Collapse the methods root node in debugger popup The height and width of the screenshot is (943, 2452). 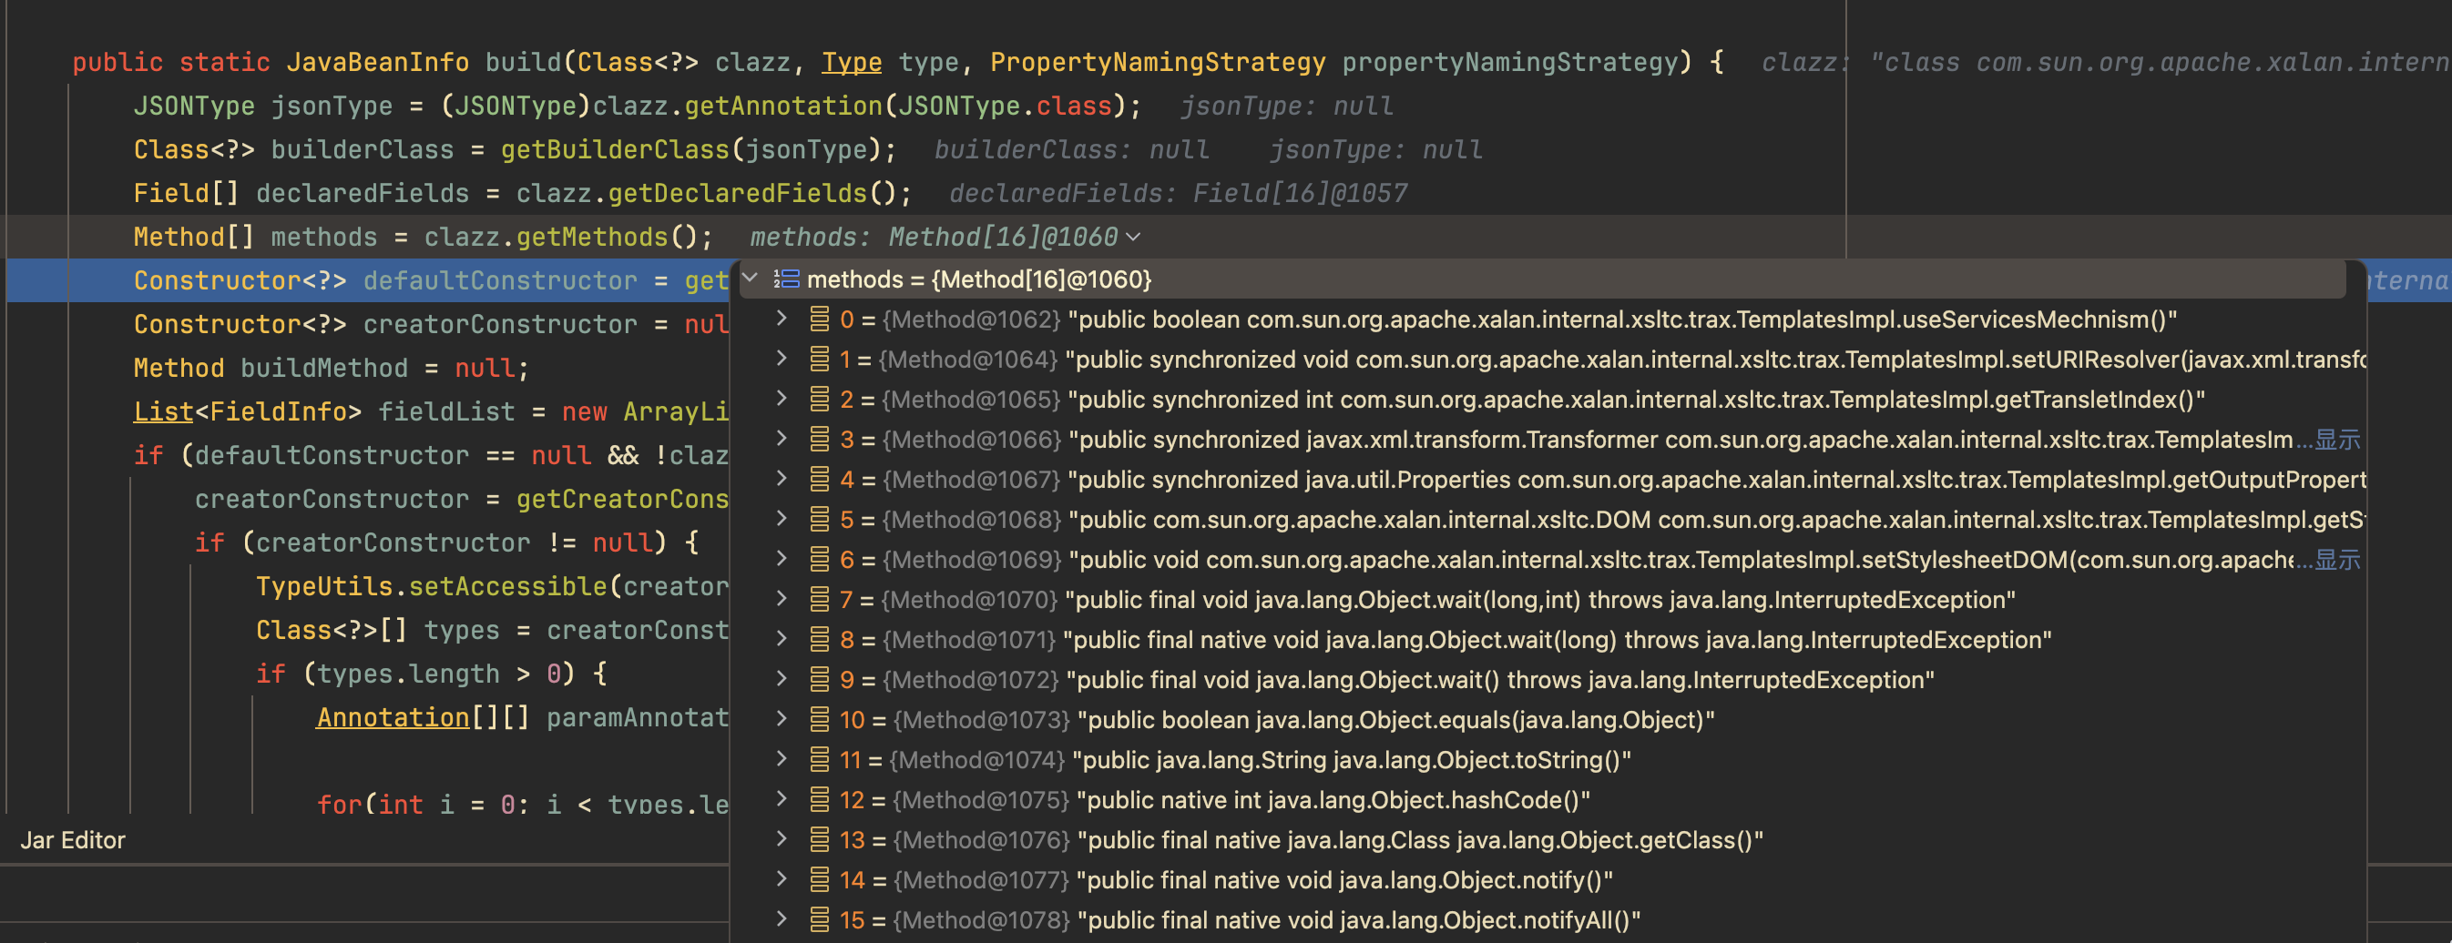click(751, 279)
